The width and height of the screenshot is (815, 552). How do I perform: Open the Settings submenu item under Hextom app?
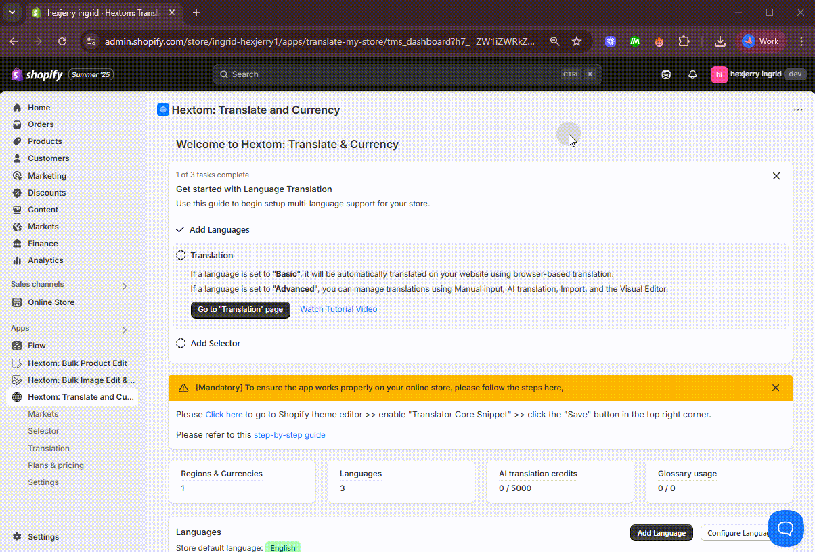click(x=43, y=482)
